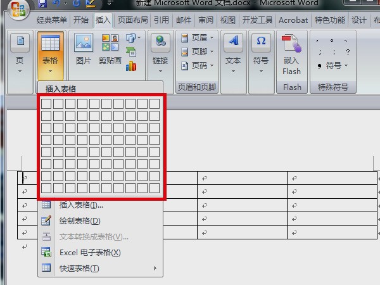Insert a Chart
This screenshot has width=380, height=285.
pos(131,66)
